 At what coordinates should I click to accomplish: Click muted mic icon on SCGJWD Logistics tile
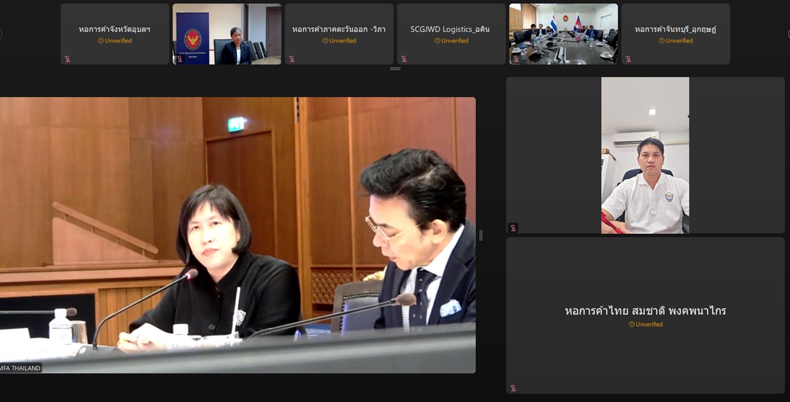(404, 59)
